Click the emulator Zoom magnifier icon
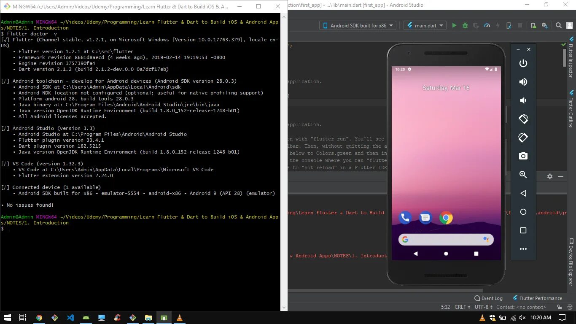The width and height of the screenshot is (576, 324). pyautogui.click(x=523, y=175)
